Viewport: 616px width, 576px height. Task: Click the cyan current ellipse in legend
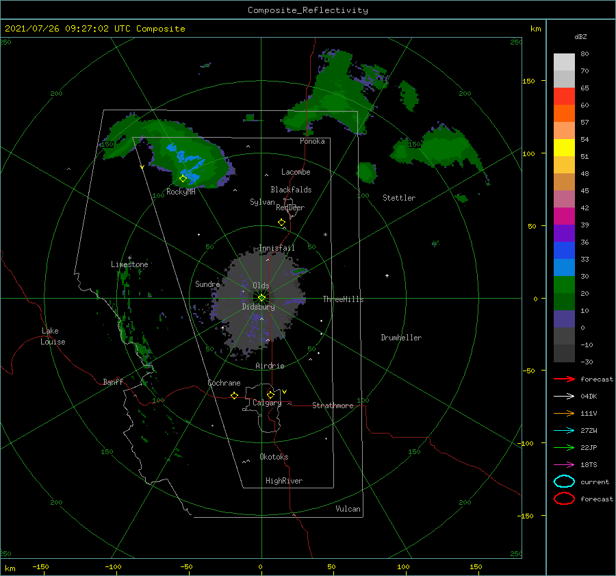coord(564,481)
